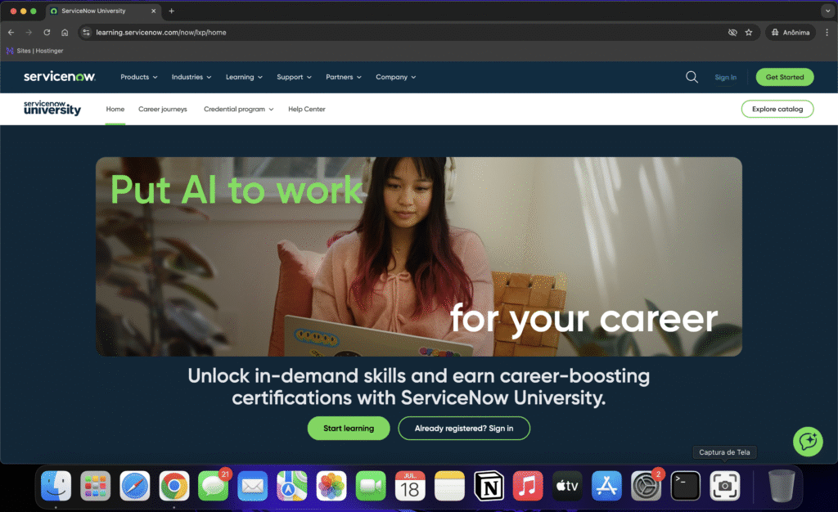Open FaceTime from the dock

371,486
